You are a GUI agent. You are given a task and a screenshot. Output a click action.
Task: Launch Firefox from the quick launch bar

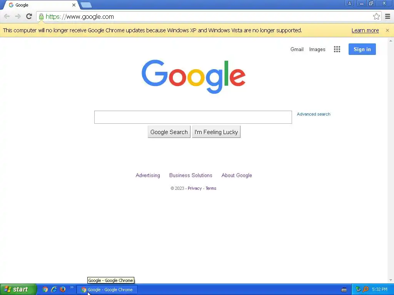click(x=63, y=290)
